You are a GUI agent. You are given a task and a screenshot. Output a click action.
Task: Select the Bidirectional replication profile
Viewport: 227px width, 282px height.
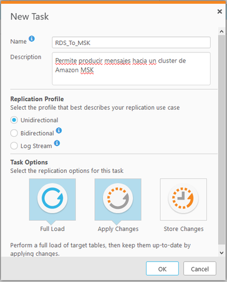(x=14, y=133)
